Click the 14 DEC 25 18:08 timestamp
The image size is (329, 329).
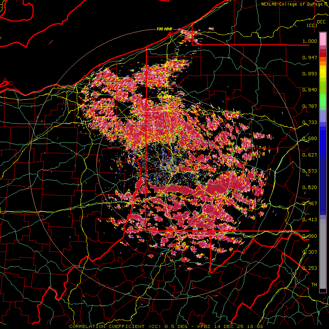(239, 326)
